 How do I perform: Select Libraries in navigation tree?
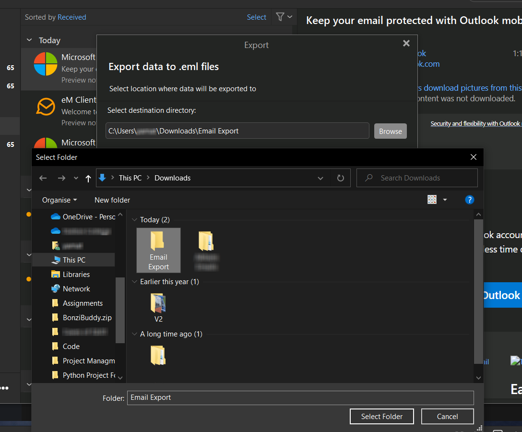coord(71,275)
